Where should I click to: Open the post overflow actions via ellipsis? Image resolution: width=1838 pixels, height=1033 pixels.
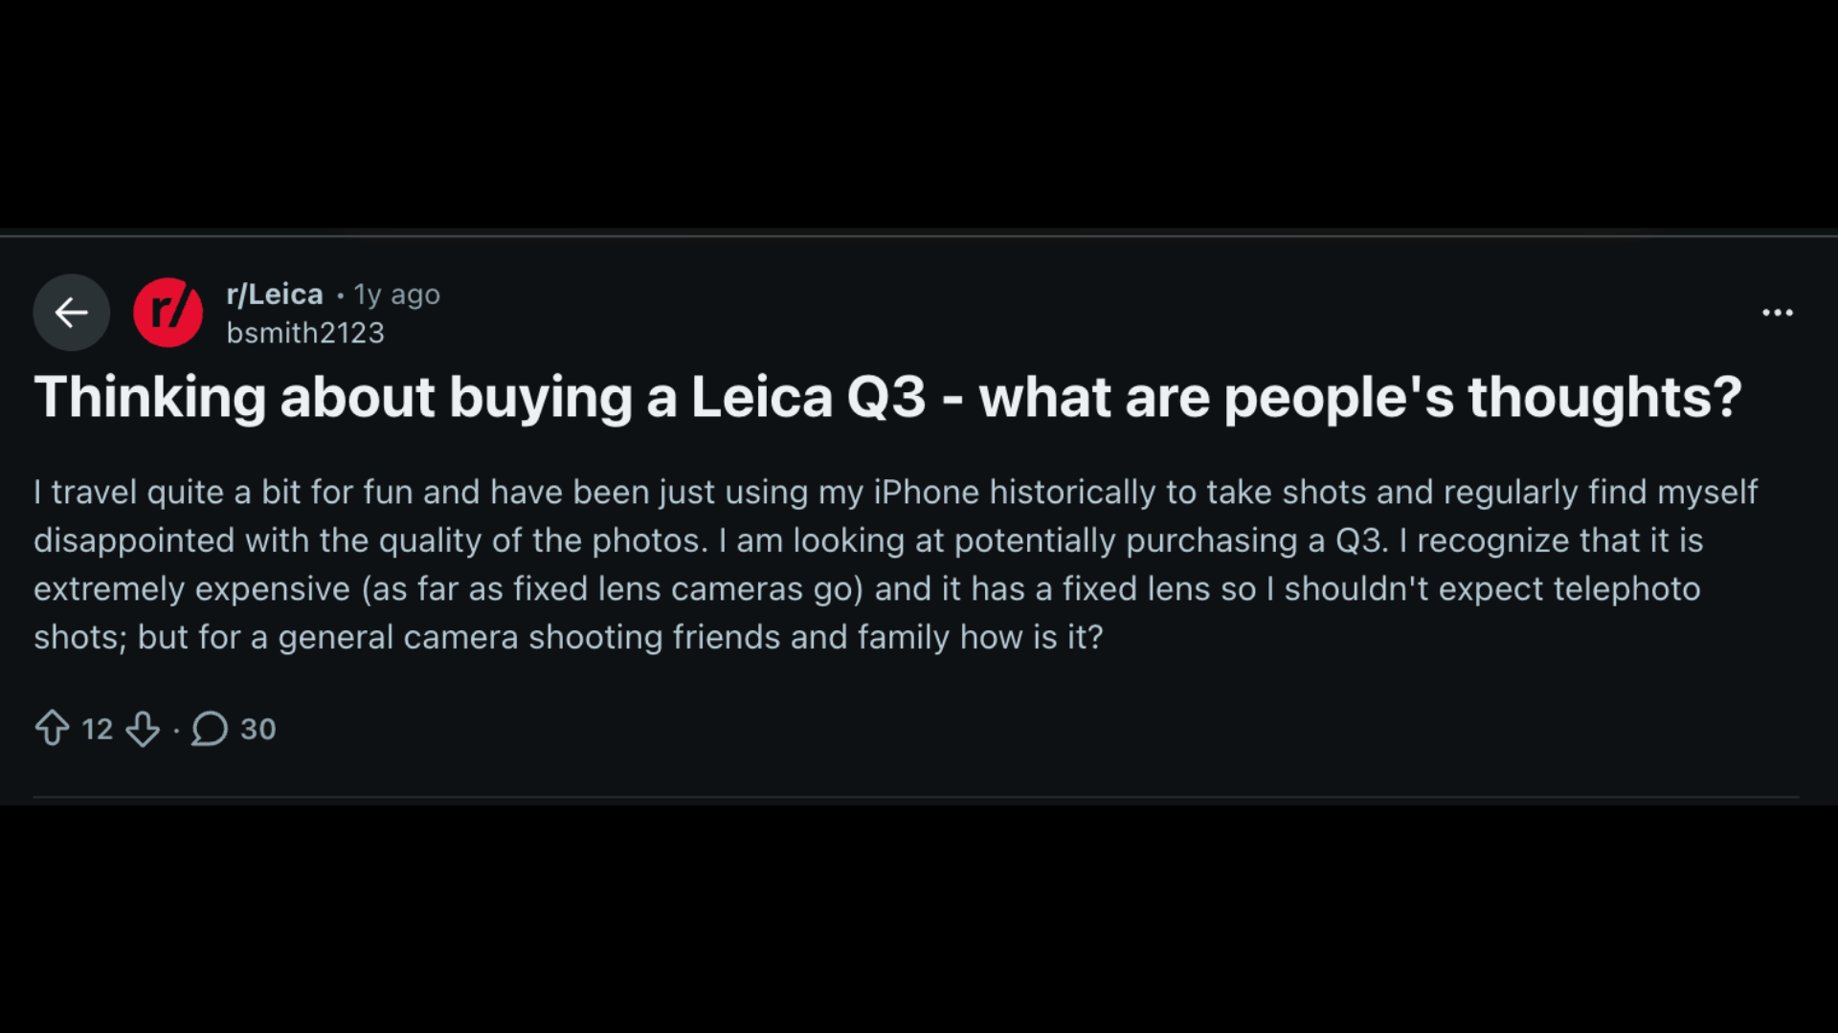click(1778, 313)
